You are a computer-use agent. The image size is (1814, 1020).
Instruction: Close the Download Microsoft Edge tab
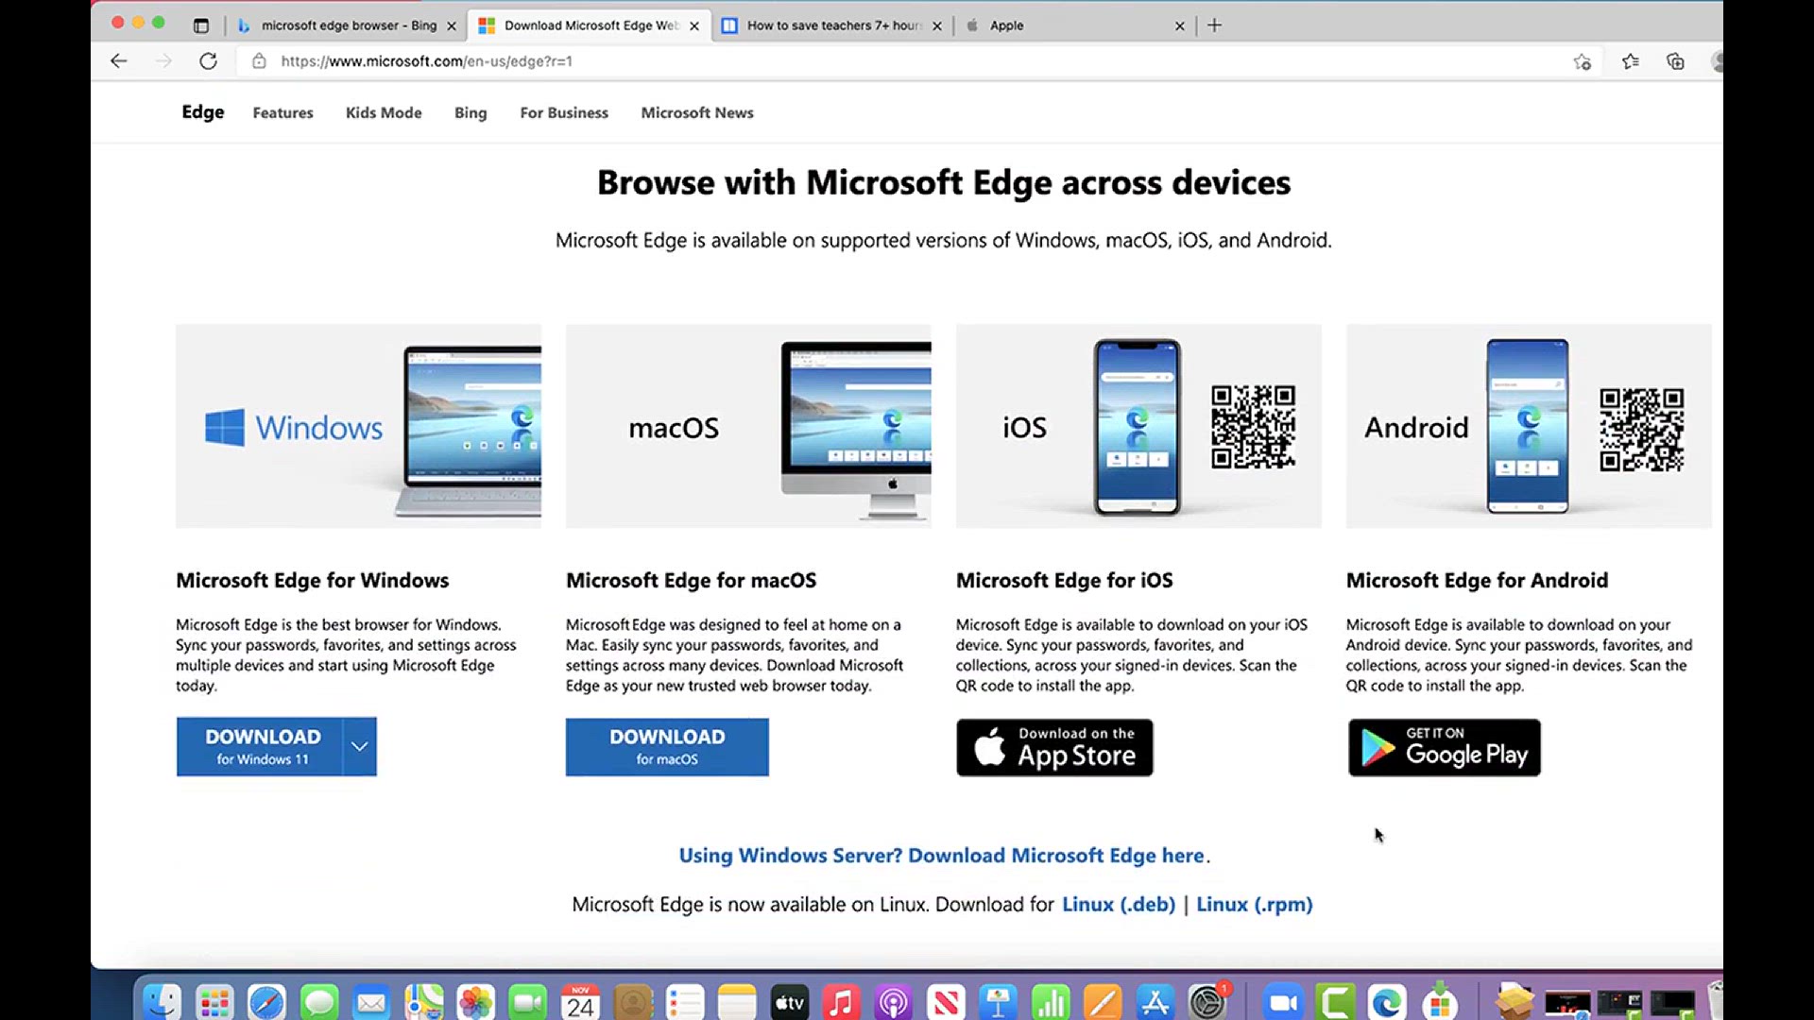[694, 26]
